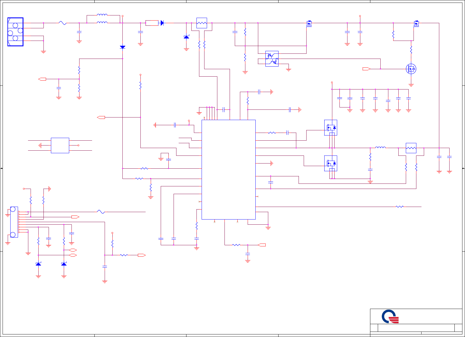The width and height of the screenshot is (465, 337).
Task: Select the bootstrap resistor right of the controller
Action: [272, 133]
